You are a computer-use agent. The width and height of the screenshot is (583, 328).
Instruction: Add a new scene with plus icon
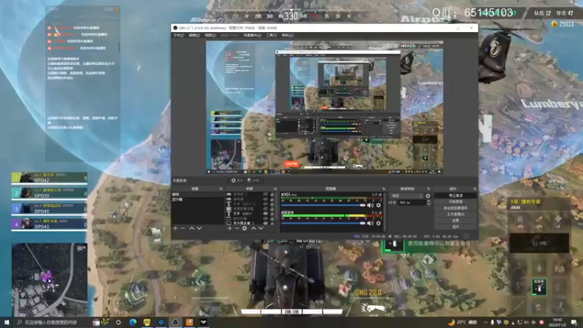[x=175, y=228]
